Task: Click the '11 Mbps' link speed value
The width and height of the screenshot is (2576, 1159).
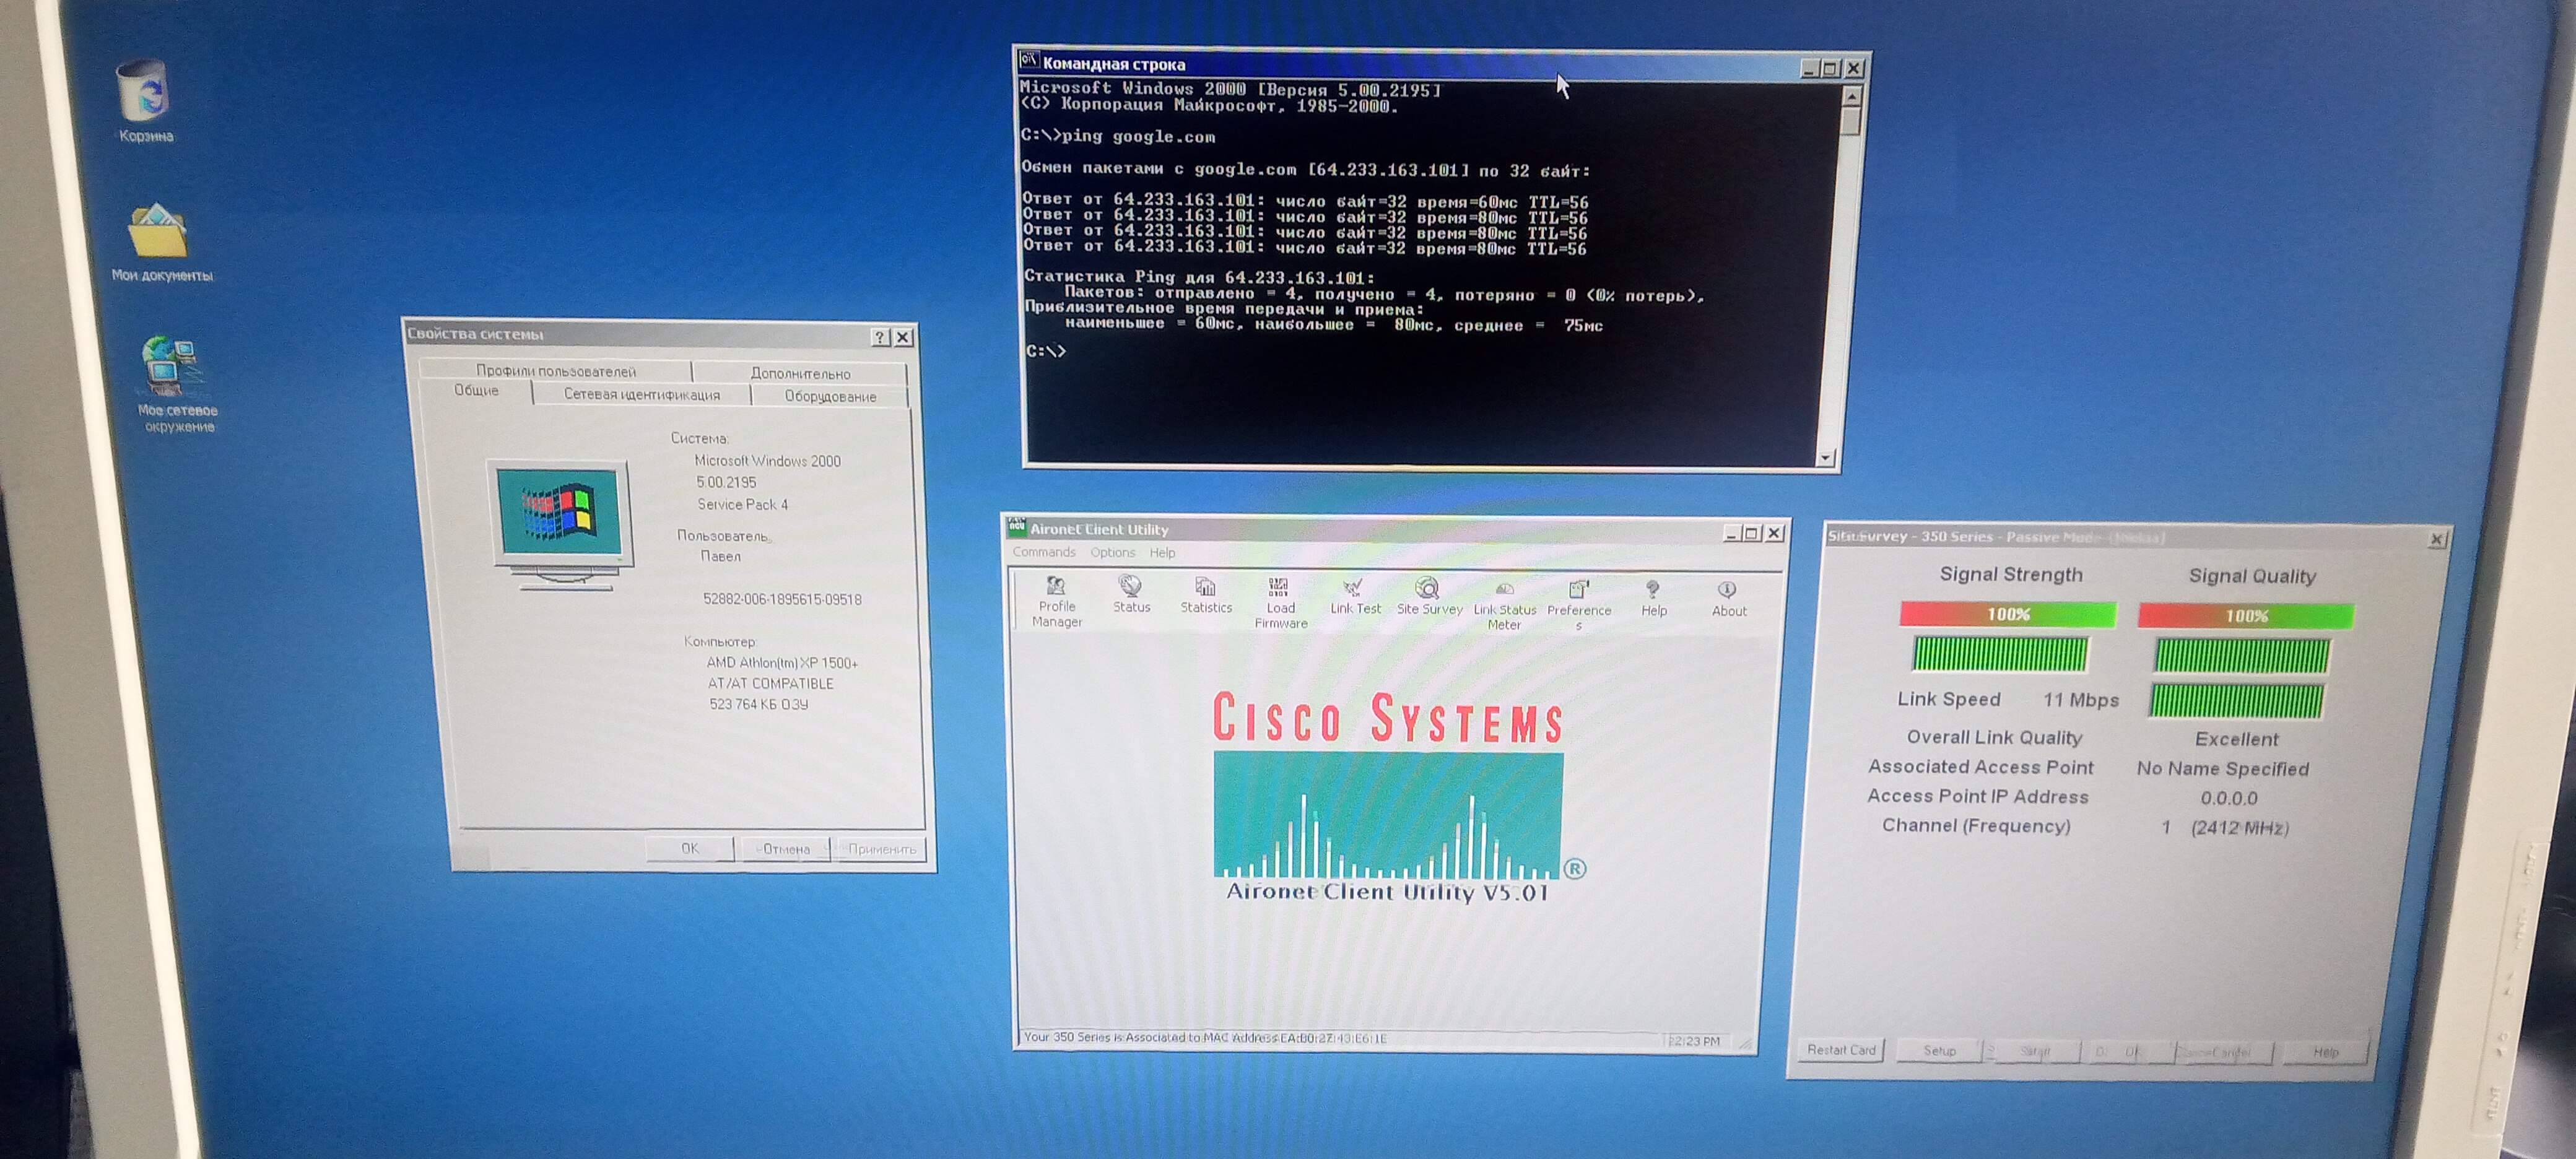Action: tap(2080, 700)
